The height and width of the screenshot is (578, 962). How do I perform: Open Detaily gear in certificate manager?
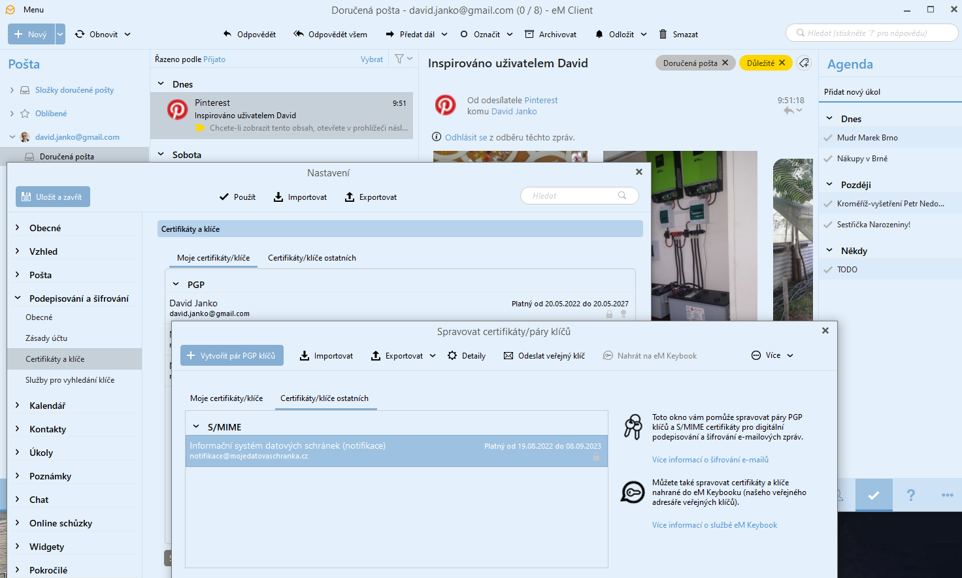click(452, 355)
